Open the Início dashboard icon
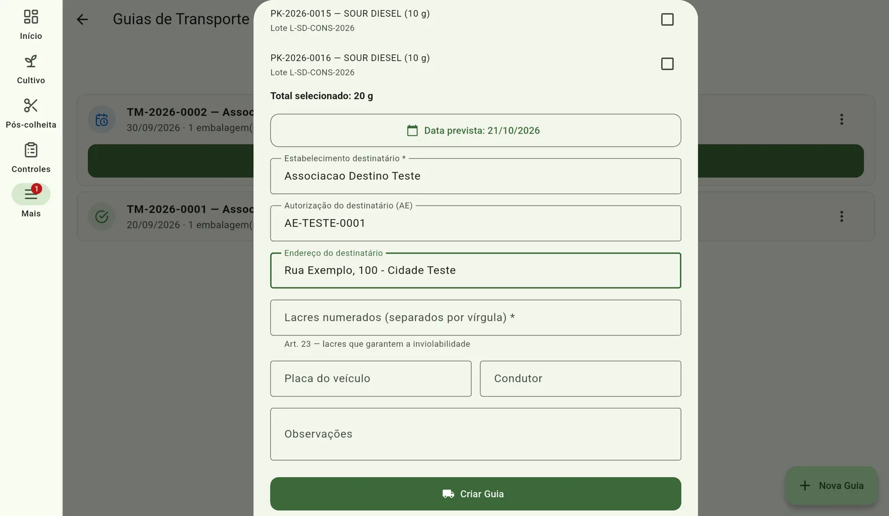The width and height of the screenshot is (889, 516). 31,17
